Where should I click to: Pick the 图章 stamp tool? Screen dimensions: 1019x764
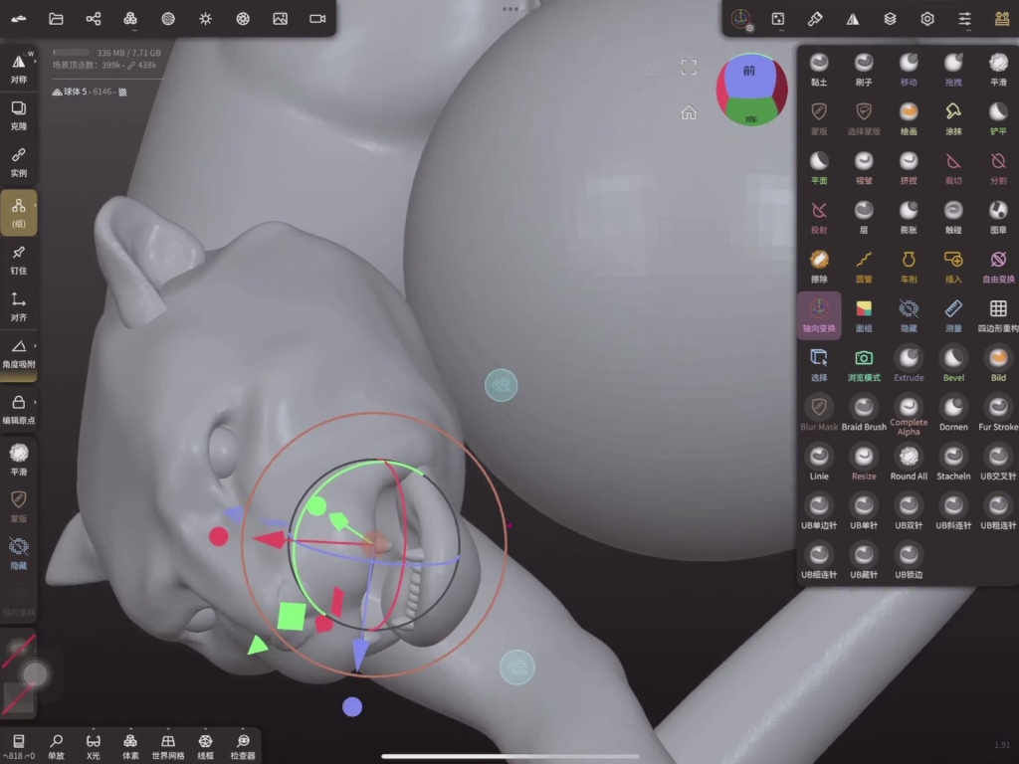click(998, 217)
